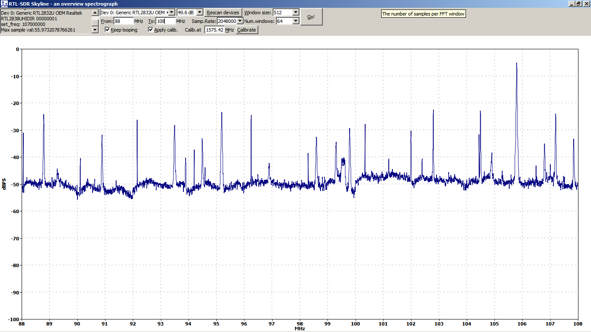Toggle the Keep looping checkbox
Screen dimensions: 591x332
(x=108, y=30)
